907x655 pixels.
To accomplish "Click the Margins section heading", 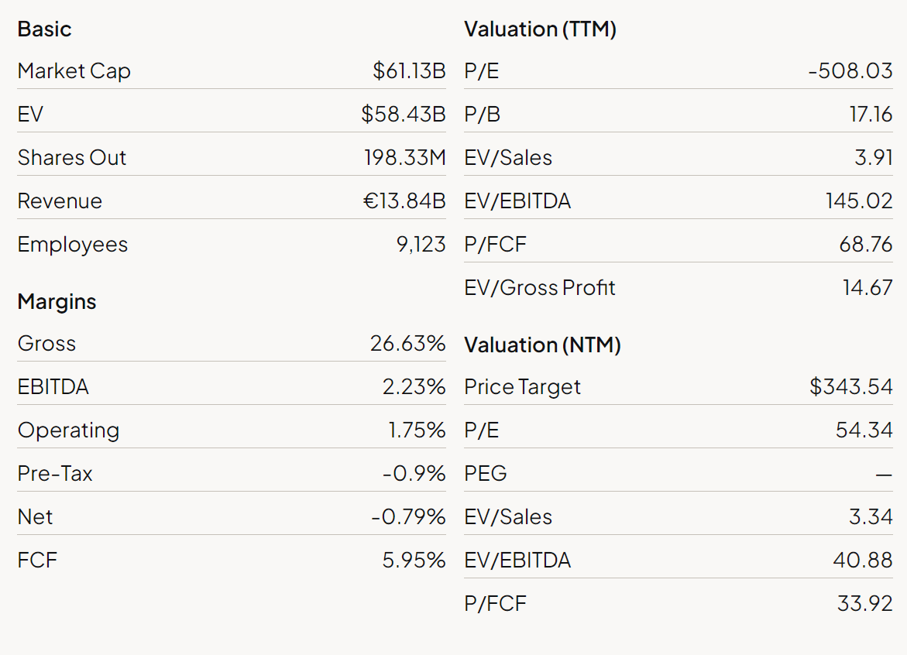I will tap(57, 302).
